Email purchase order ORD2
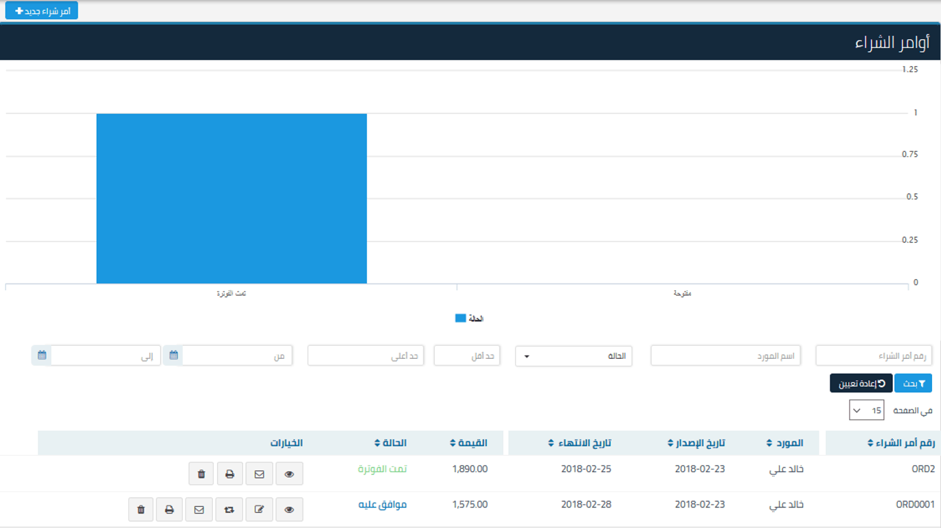The width and height of the screenshot is (941, 528). point(259,474)
